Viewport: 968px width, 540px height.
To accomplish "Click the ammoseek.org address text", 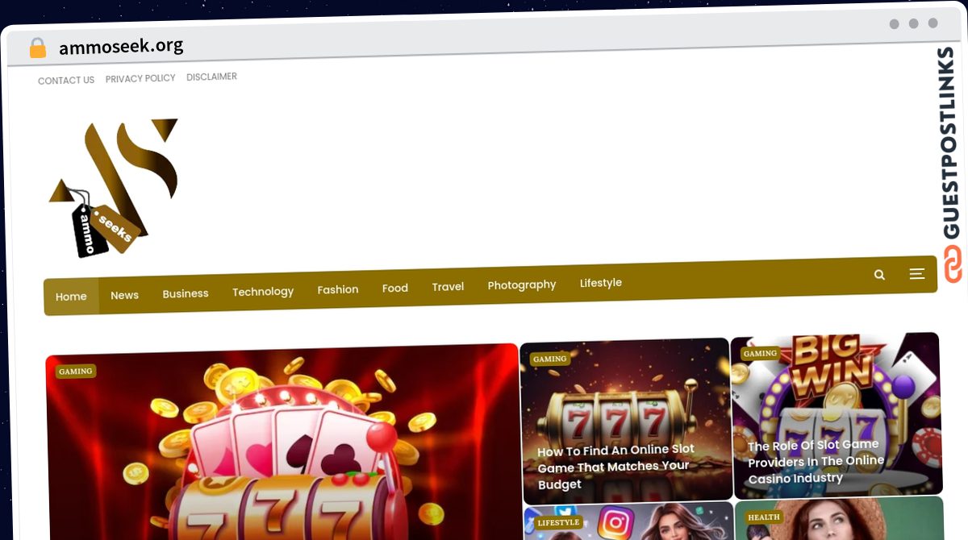I will point(121,47).
